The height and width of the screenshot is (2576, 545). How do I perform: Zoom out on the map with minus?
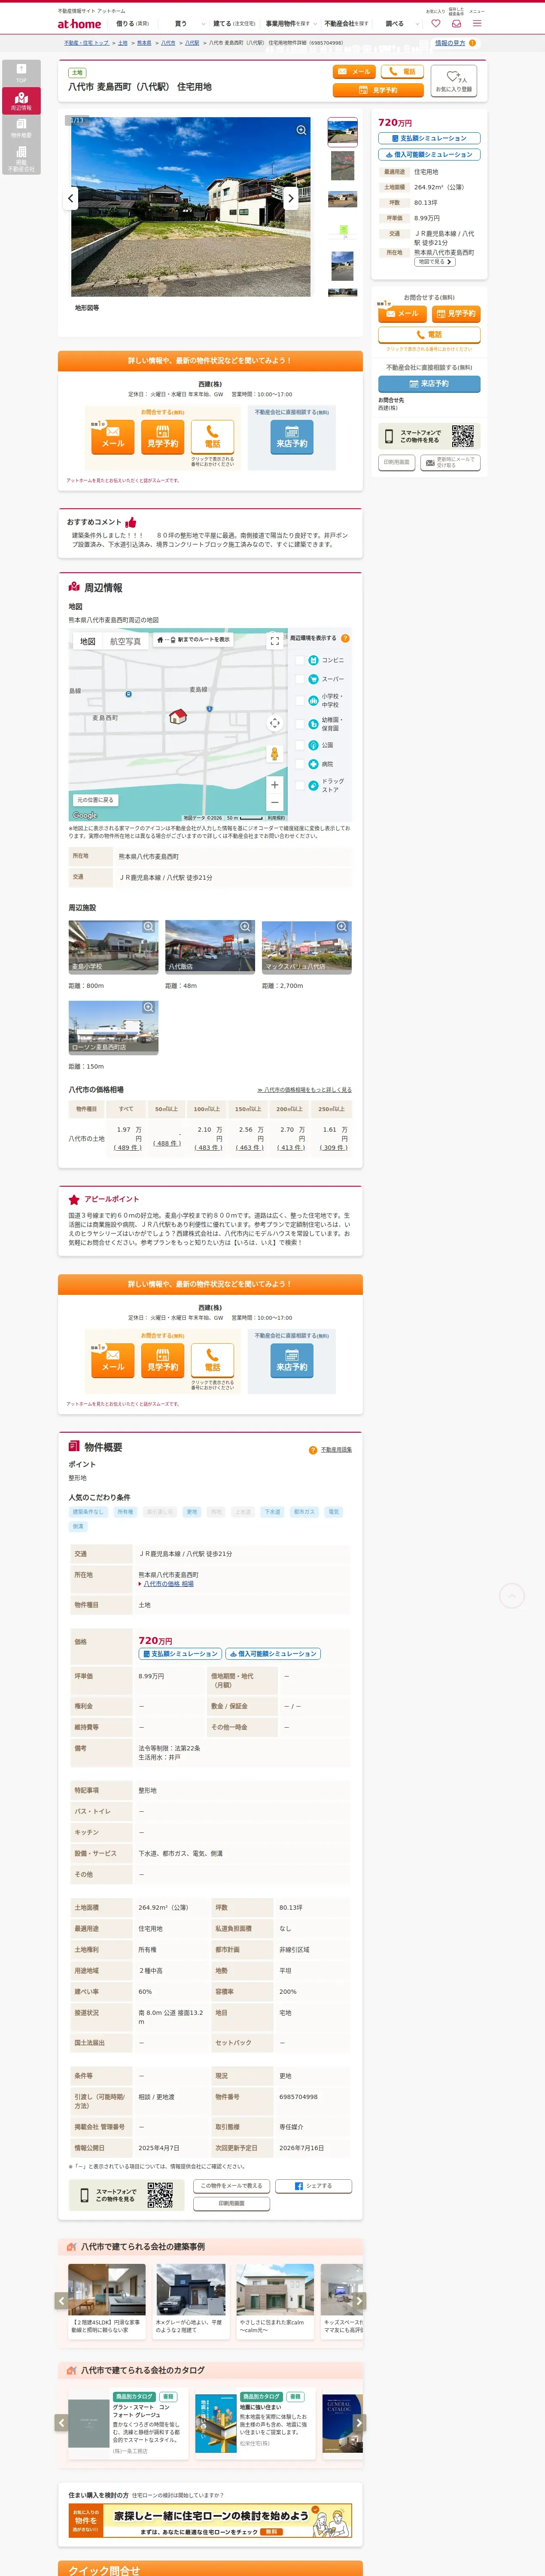(275, 802)
